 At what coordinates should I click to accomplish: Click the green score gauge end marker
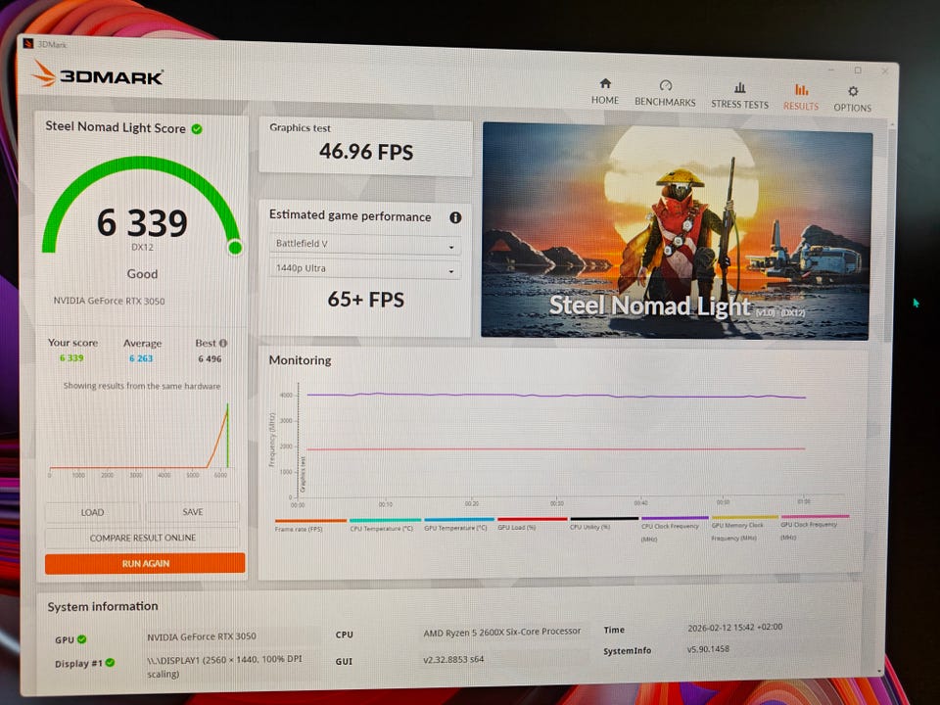(x=236, y=247)
